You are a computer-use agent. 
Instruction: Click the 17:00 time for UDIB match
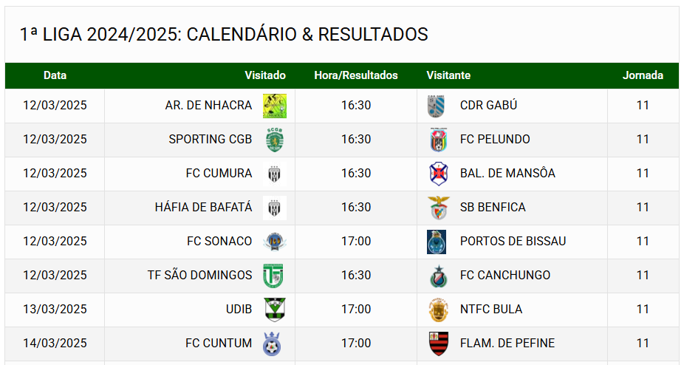pyautogui.click(x=356, y=309)
